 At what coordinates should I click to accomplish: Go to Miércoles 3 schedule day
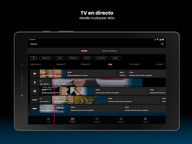(36, 64)
